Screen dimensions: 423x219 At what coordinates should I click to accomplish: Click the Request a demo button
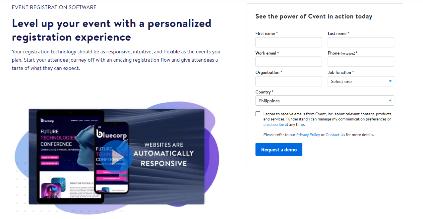pos(279,149)
